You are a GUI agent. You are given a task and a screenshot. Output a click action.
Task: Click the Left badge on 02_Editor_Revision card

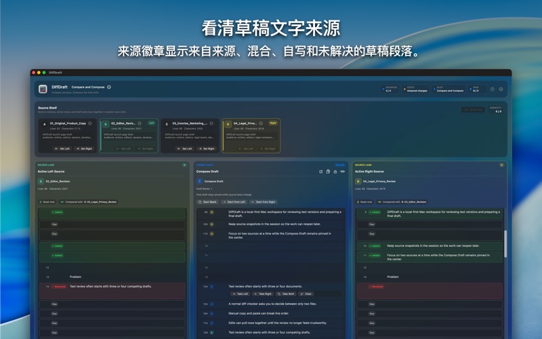(x=151, y=123)
